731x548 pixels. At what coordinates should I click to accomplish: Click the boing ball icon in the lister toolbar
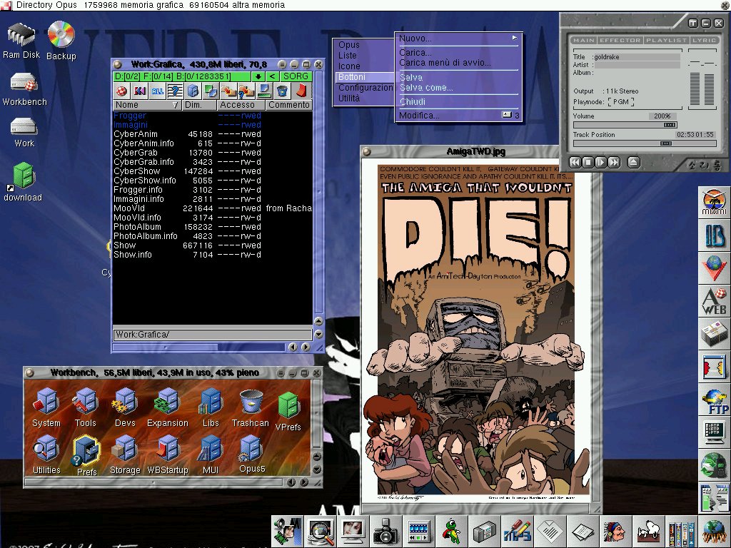[x=121, y=91]
